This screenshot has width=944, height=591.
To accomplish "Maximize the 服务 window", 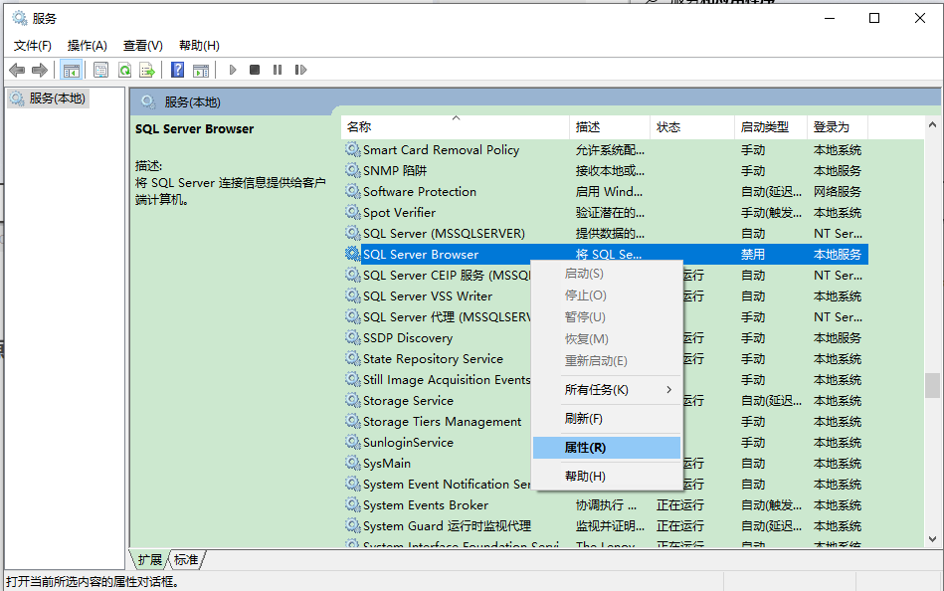I will [874, 18].
